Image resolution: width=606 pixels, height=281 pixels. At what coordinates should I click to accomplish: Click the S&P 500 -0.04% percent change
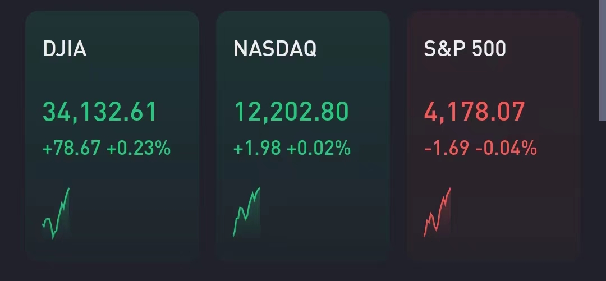tap(506, 149)
